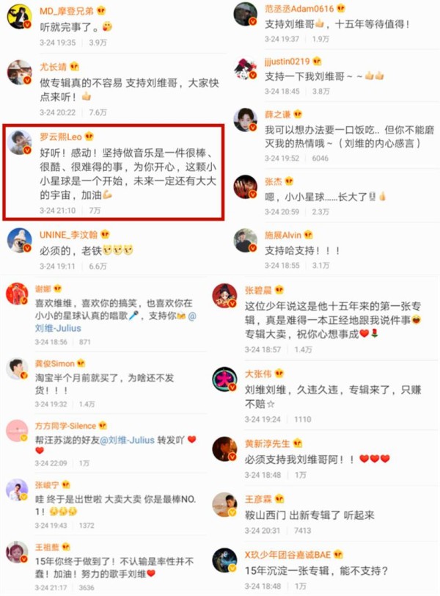The image size is (440, 596).
Task: Open the X玖少年团谷嘉诚BAE username
Action: click(287, 555)
